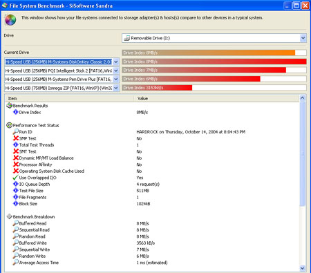Click the red Drive Index 3153kB/s bar
The image size is (311, 273).
click(157, 88)
